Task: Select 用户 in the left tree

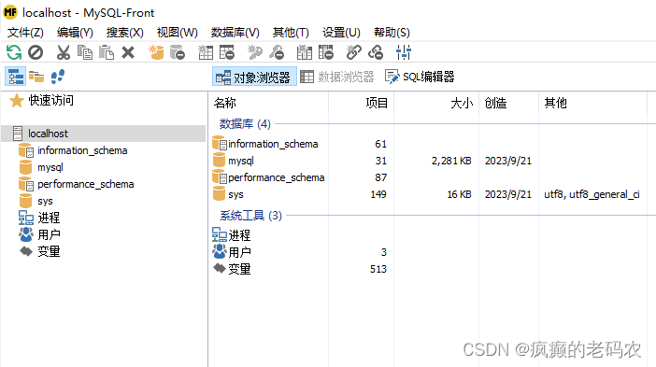Action: [49, 235]
